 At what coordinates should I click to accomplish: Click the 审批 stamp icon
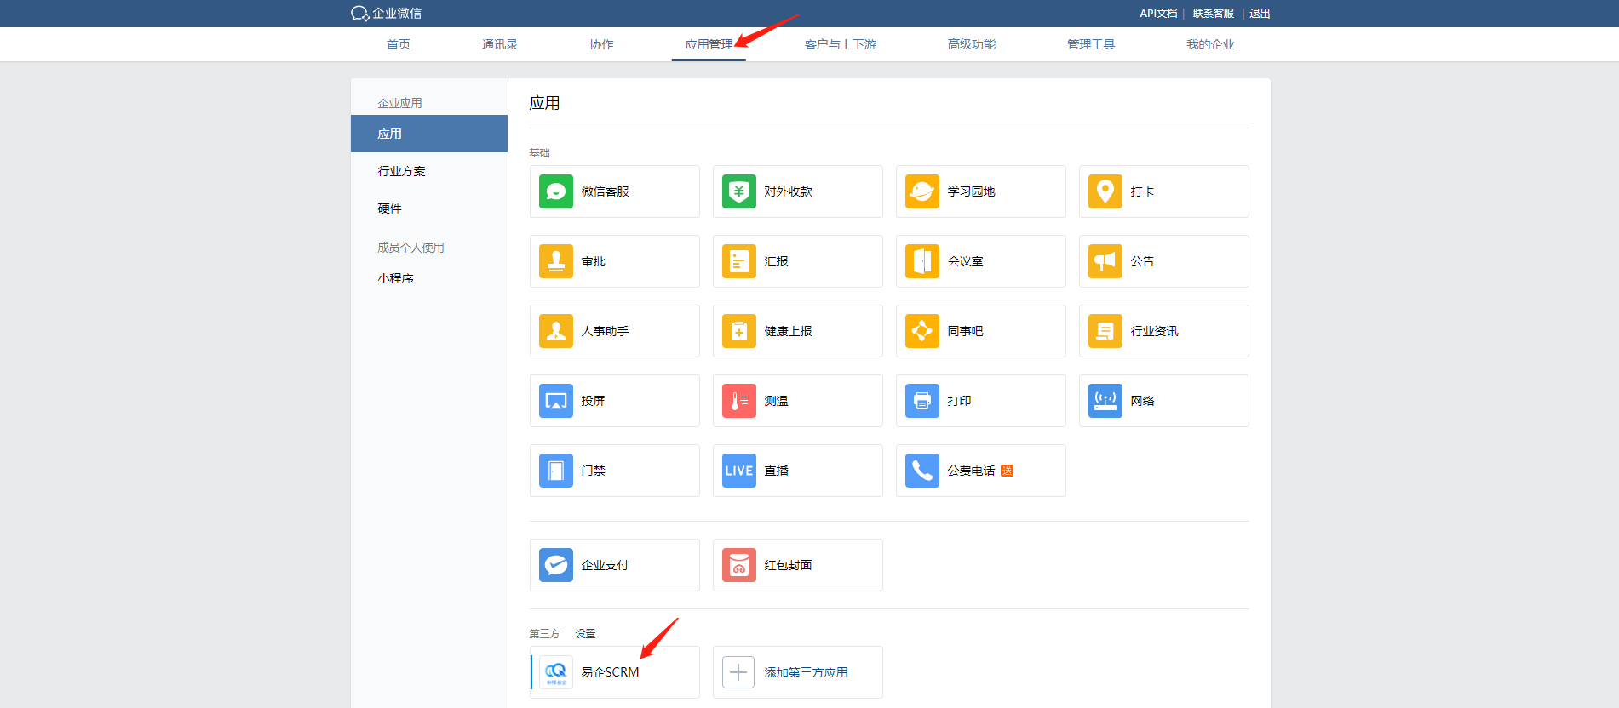coord(556,261)
